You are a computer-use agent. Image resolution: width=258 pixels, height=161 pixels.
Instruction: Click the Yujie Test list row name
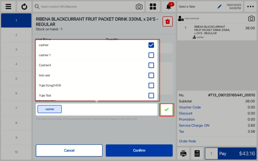(45, 96)
